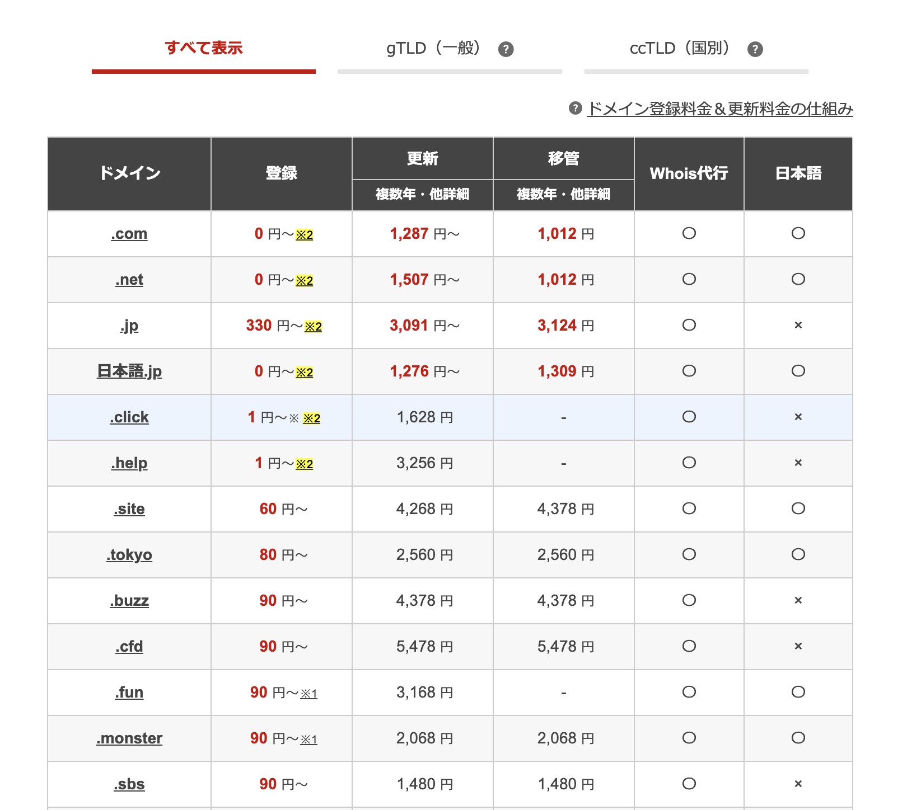
Task: Click question icon beside ドメイン登録料金 link
Action: click(x=576, y=108)
